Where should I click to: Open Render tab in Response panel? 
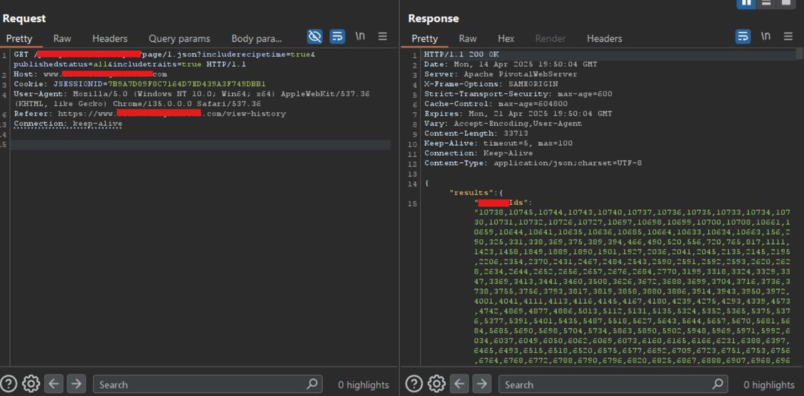pyautogui.click(x=551, y=39)
